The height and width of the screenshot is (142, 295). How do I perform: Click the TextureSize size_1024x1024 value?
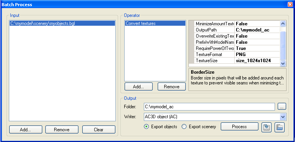click(x=257, y=61)
